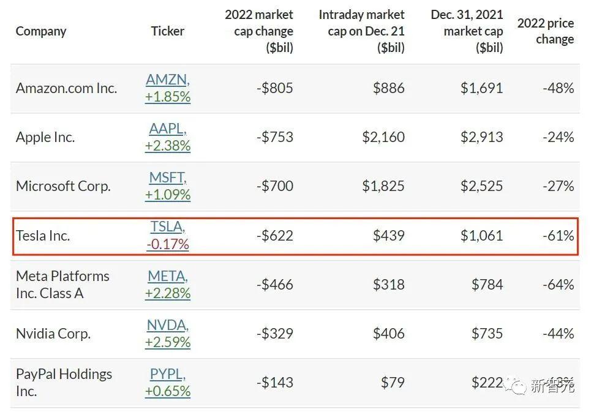Click Tesla's -61% price change value
The width and height of the screenshot is (594, 412).
click(558, 236)
